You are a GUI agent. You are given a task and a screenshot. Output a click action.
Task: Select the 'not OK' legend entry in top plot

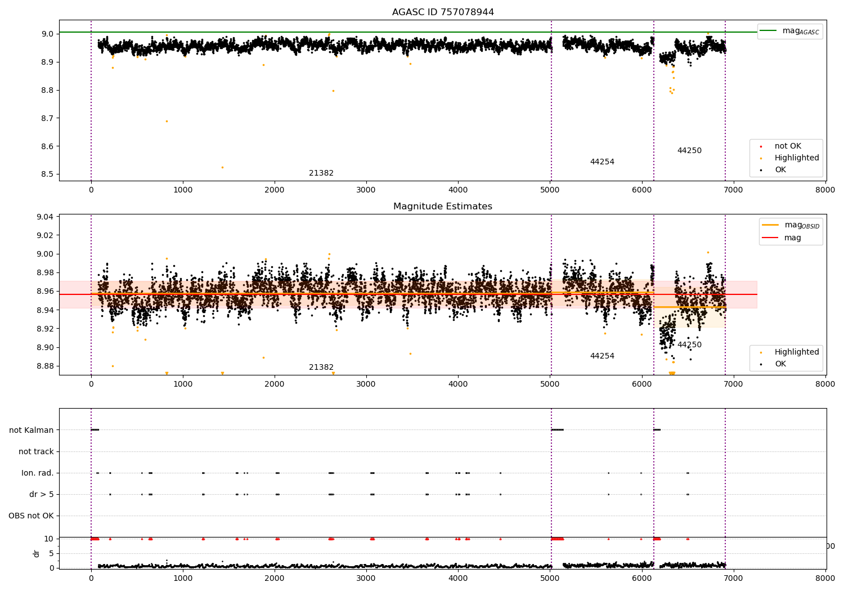(788, 146)
